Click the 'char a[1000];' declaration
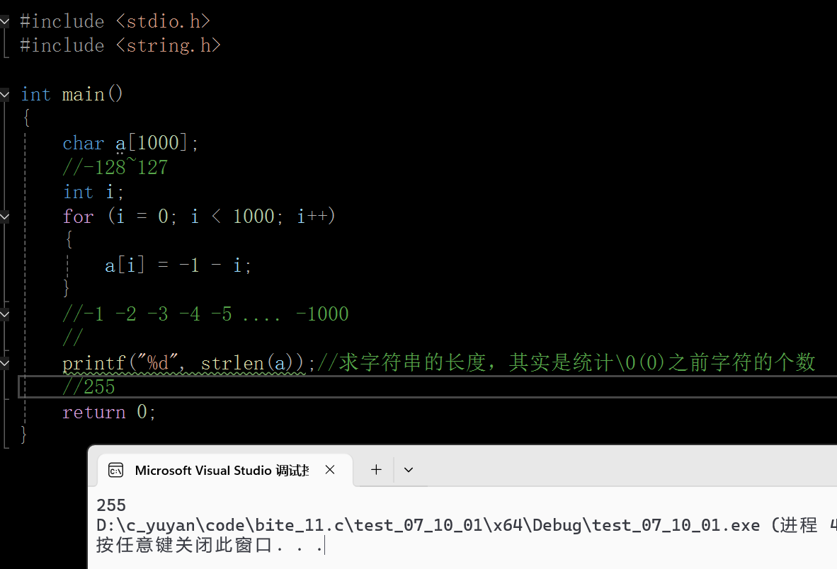 131,143
